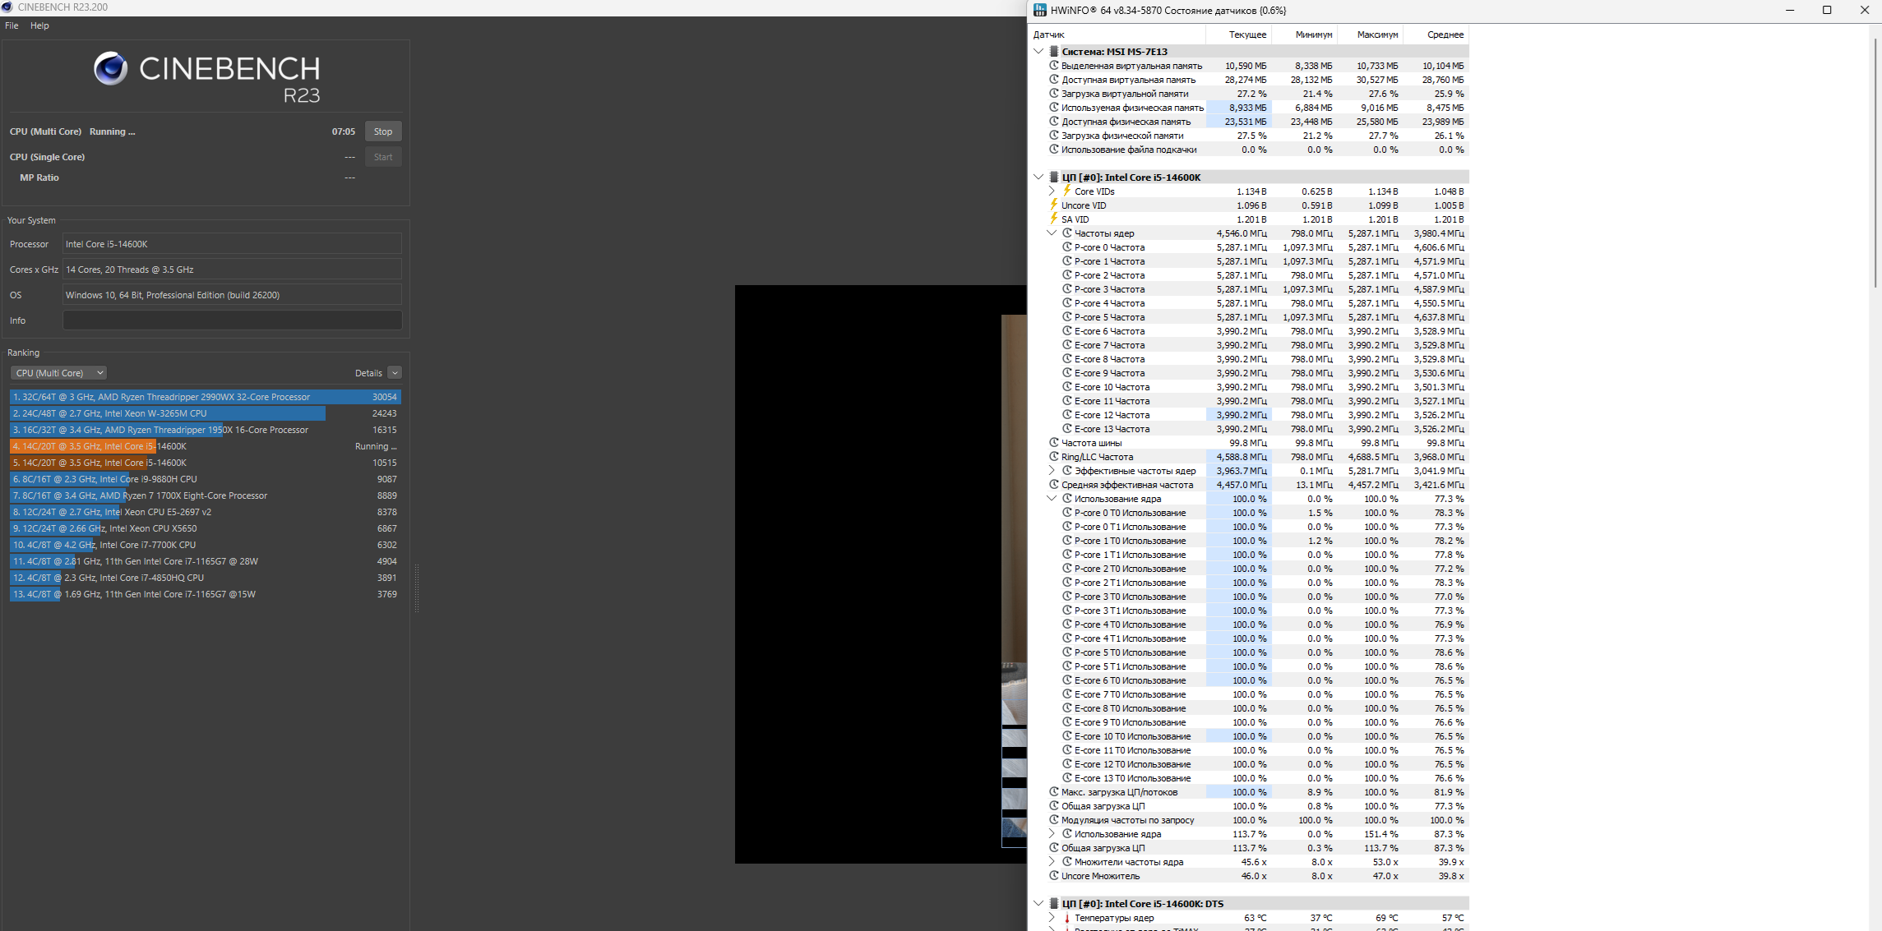Expand the Эффективные частоты ядер group
The width and height of the screenshot is (1882, 931).
(1052, 470)
